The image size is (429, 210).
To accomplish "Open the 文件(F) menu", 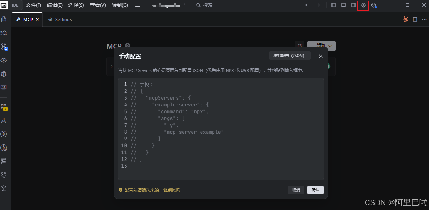I will pos(33,5).
